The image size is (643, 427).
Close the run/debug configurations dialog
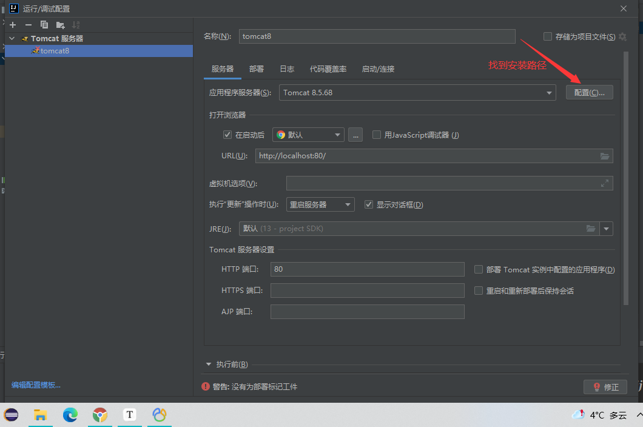tap(624, 8)
